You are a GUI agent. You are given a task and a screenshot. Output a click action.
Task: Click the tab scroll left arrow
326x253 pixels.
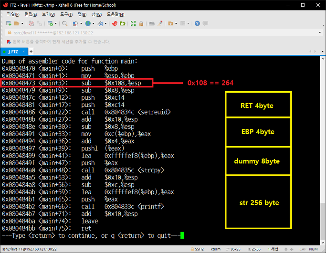310,52
